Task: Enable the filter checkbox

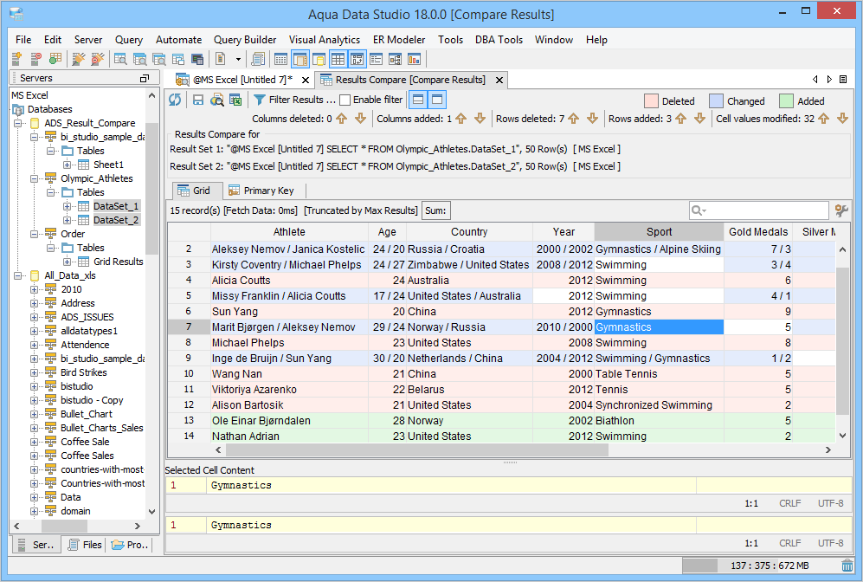Action: (345, 100)
